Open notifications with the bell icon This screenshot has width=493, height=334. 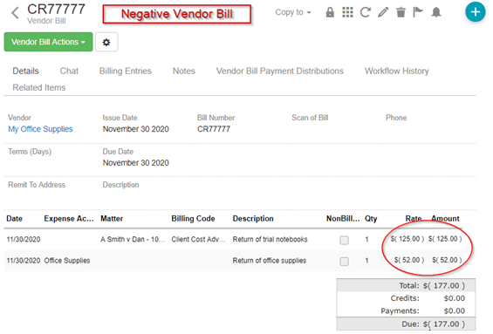(436, 12)
